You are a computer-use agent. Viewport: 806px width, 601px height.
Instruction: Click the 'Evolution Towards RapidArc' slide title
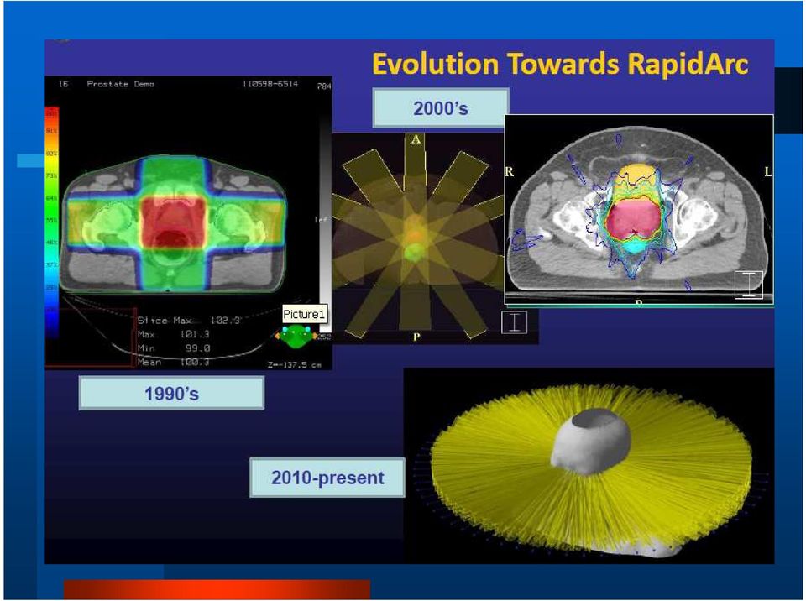pyautogui.click(x=560, y=65)
